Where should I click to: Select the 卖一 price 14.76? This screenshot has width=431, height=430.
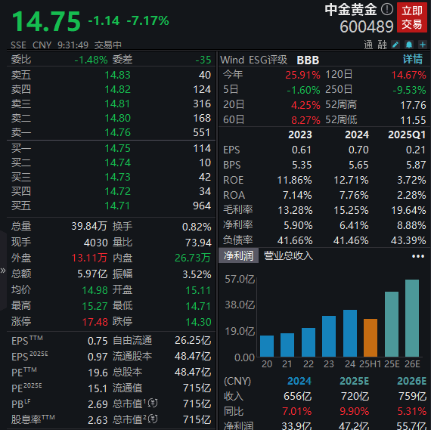[x=117, y=132]
